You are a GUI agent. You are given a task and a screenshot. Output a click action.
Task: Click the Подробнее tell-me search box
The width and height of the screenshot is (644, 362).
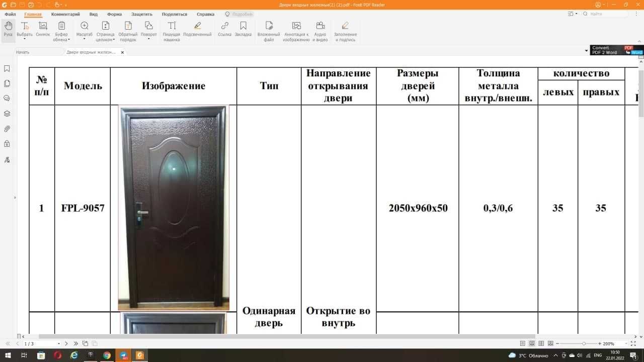pyautogui.click(x=239, y=14)
